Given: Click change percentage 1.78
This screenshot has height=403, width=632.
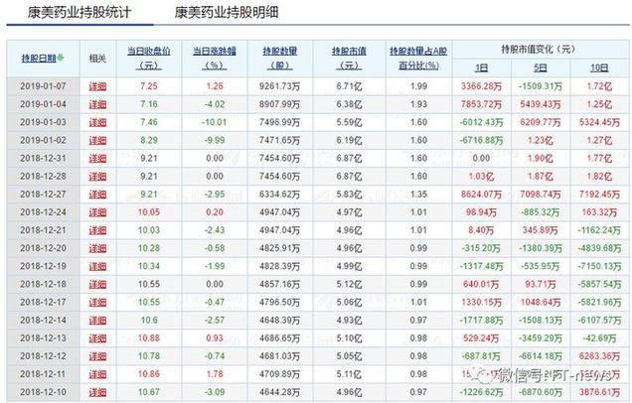Looking at the screenshot, I should (214, 374).
